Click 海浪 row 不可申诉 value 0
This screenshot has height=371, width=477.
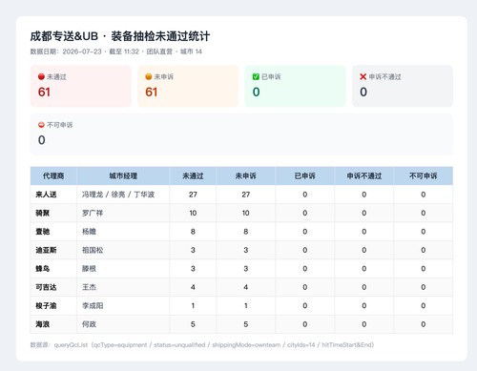(x=424, y=324)
